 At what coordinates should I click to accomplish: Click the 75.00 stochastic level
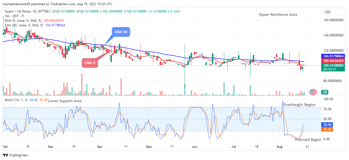click(328, 109)
